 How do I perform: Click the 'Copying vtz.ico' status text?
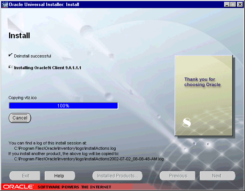click(x=22, y=98)
